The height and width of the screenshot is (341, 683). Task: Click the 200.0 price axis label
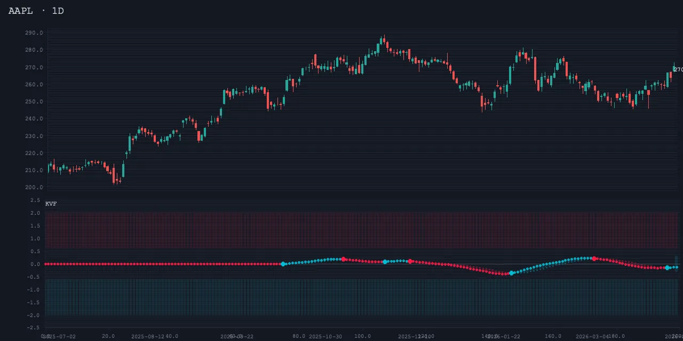point(34,188)
